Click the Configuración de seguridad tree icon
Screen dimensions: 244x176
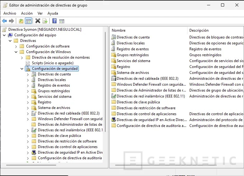click(x=28, y=69)
